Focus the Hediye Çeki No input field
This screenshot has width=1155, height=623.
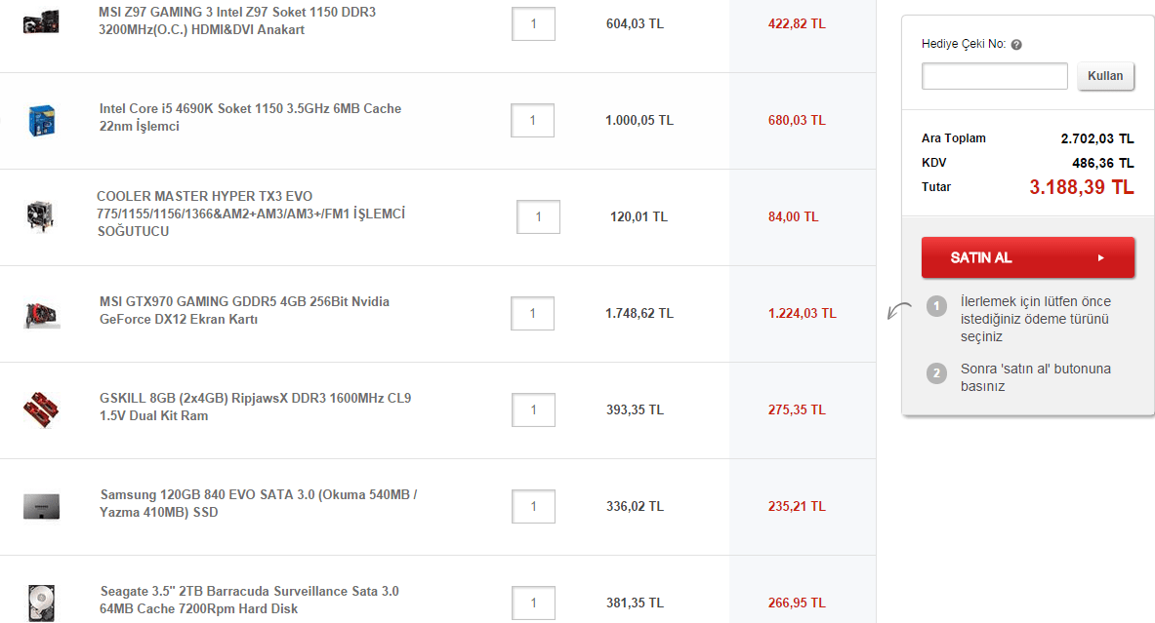994,76
